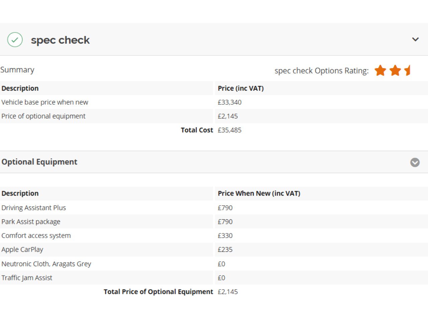
Task: Click the first orange rating star
Action: pyautogui.click(x=380, y=71)
